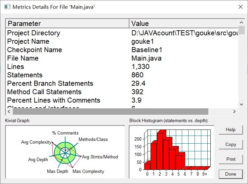The image size is (248, 184).
Task: Click the histogram bar for depth 4
Action: tap(172, 159)
